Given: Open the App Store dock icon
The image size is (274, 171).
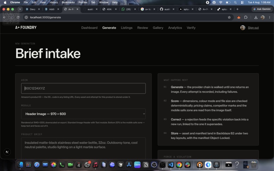Looking at the screenshot, I should 129,165.
